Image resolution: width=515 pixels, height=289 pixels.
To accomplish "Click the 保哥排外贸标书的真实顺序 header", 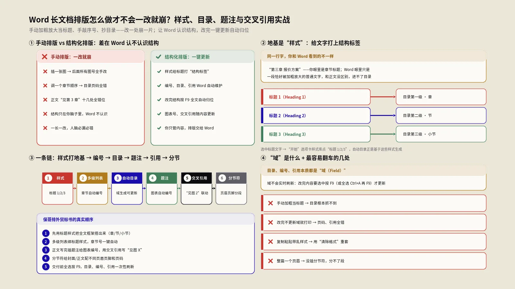I will [x=68, y=220].
